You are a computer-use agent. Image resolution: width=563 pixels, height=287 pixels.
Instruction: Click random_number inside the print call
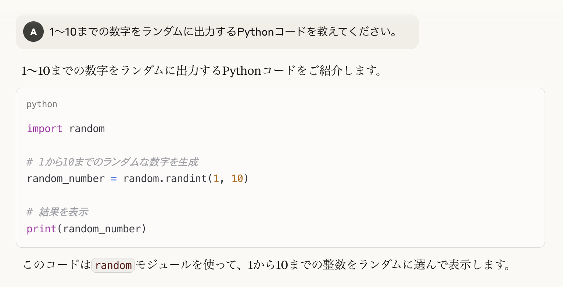coord(102,229)
